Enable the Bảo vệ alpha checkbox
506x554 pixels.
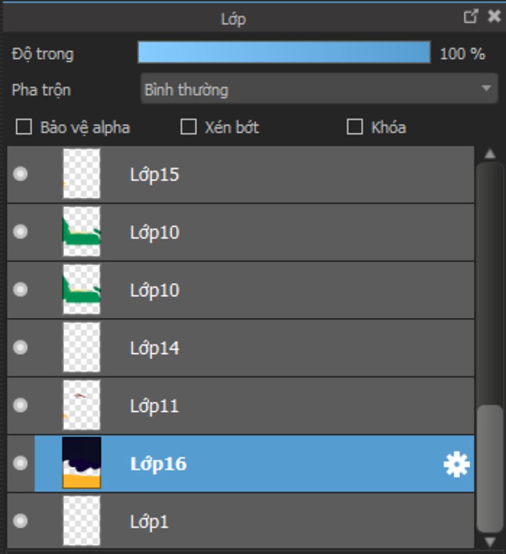tap(24, 127)
